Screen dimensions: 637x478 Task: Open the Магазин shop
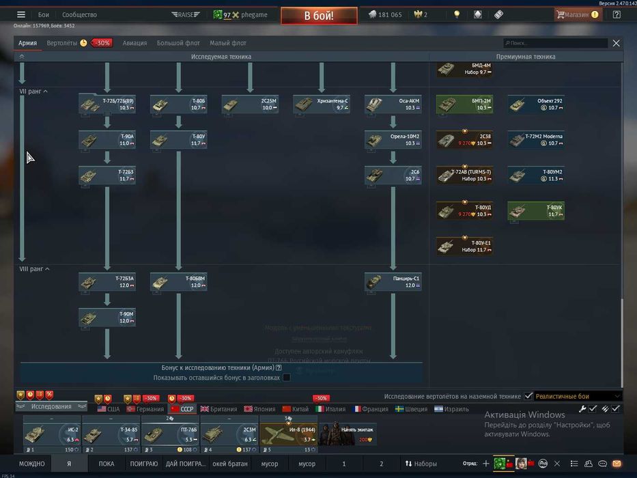[x=578, y=14]
